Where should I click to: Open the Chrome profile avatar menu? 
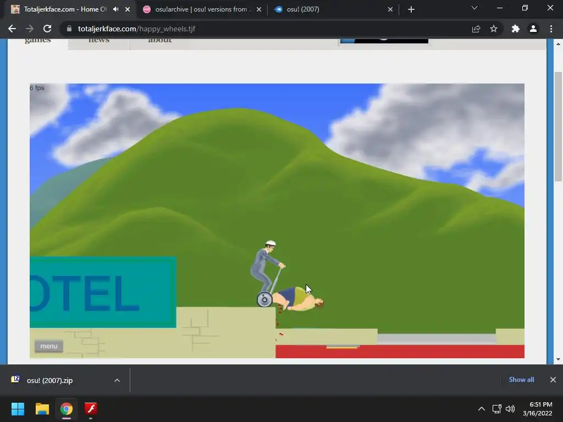[533, 29]
